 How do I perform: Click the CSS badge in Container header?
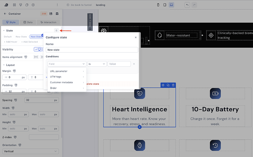pyautogui.click(x=44, y=14)
